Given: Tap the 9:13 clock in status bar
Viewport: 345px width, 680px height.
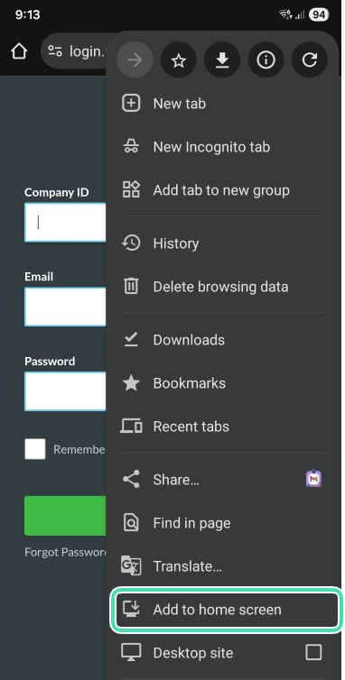Looking at the screenshot, I should click(27, 14).
